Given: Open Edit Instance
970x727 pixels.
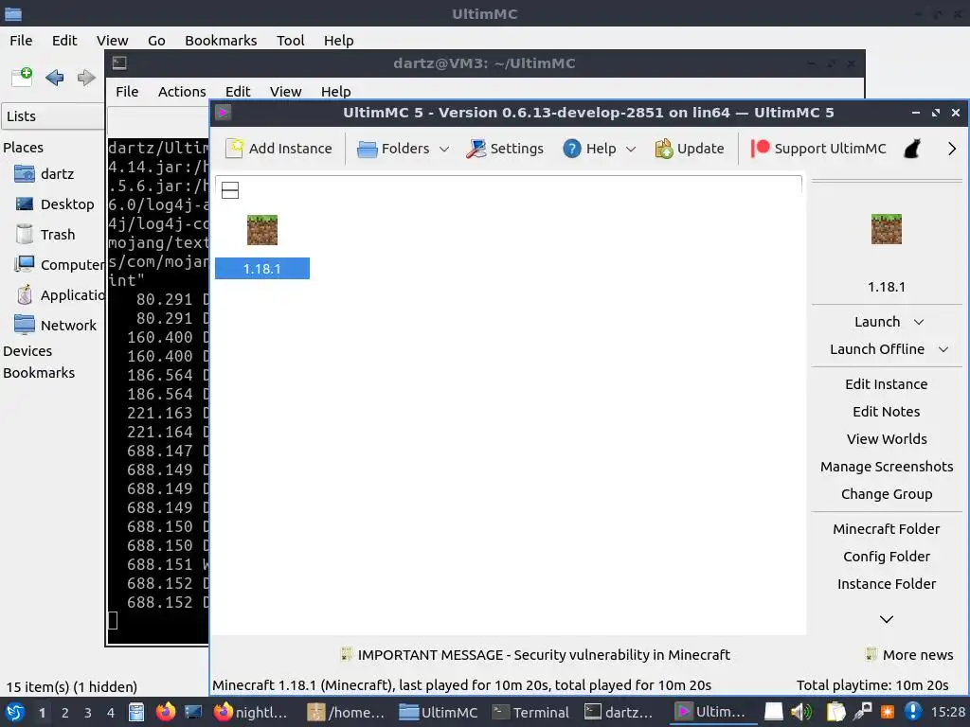Looking at the screenshot, I should (x=887, y=384).
